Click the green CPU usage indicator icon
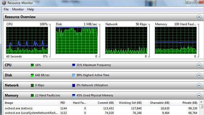The height and width of the screenshot is (115, 204). 32,65
